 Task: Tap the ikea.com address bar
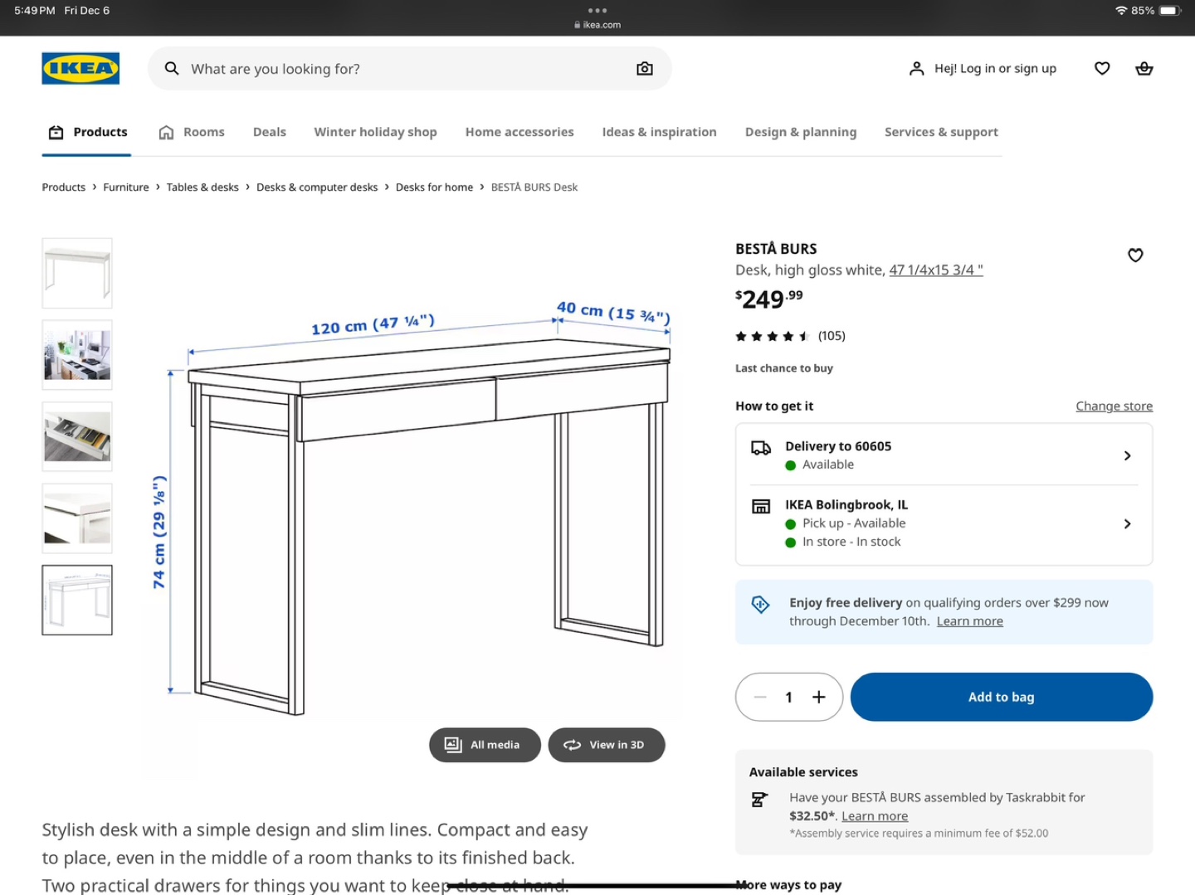(x=597, y=25)
